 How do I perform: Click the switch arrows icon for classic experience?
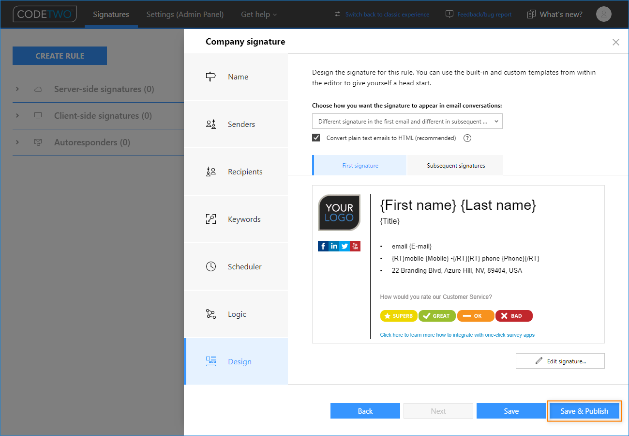337,14
